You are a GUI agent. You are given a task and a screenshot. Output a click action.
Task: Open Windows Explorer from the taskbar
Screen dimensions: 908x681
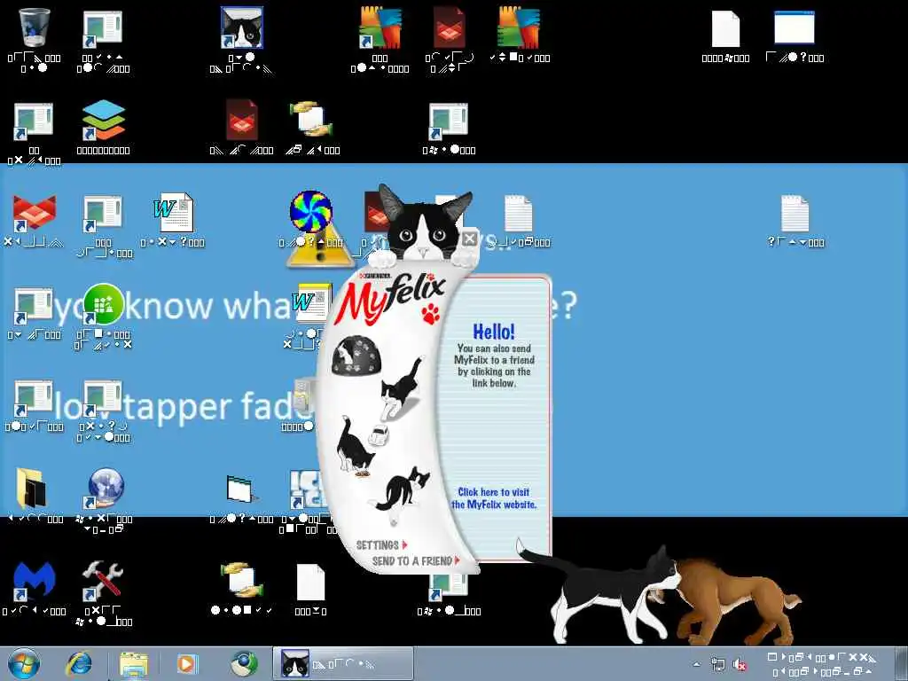[133, 664]
